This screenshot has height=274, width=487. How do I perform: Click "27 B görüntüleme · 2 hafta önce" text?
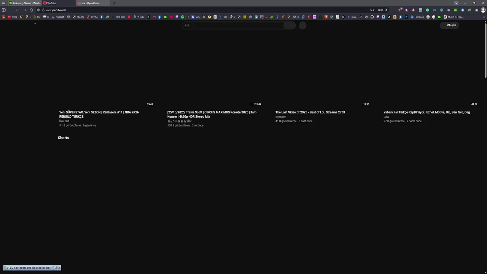coord(403,121)
